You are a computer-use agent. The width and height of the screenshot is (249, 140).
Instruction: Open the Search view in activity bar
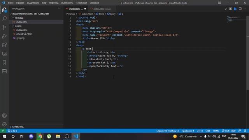4,19
